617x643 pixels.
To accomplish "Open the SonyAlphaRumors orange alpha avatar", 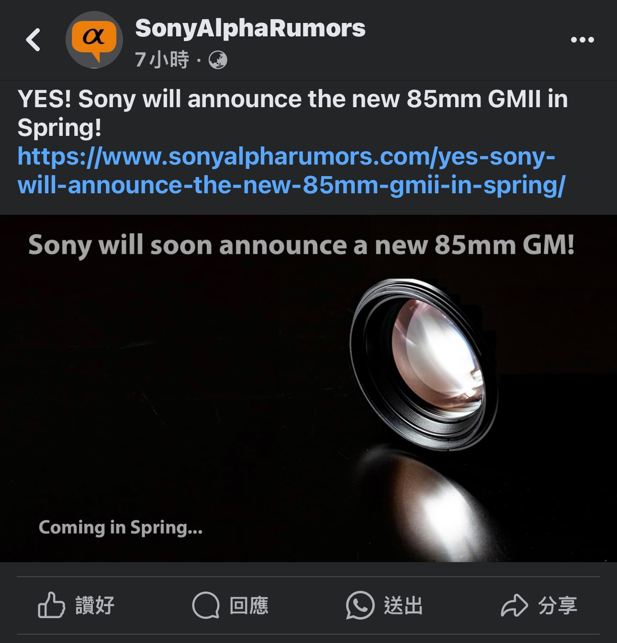I will (x=94, y=40).
